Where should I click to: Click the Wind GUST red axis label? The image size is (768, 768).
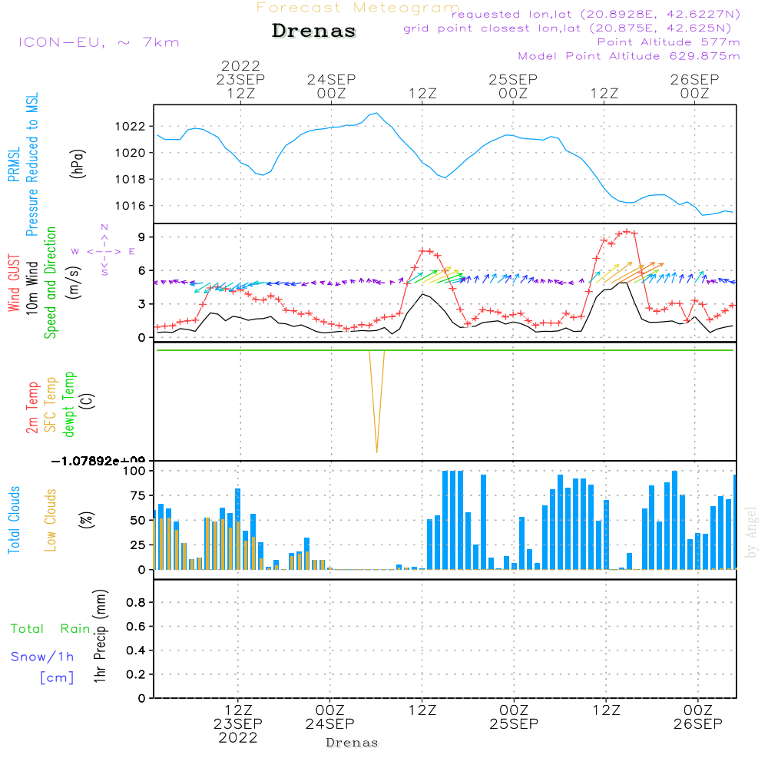[x=14, y=283]
